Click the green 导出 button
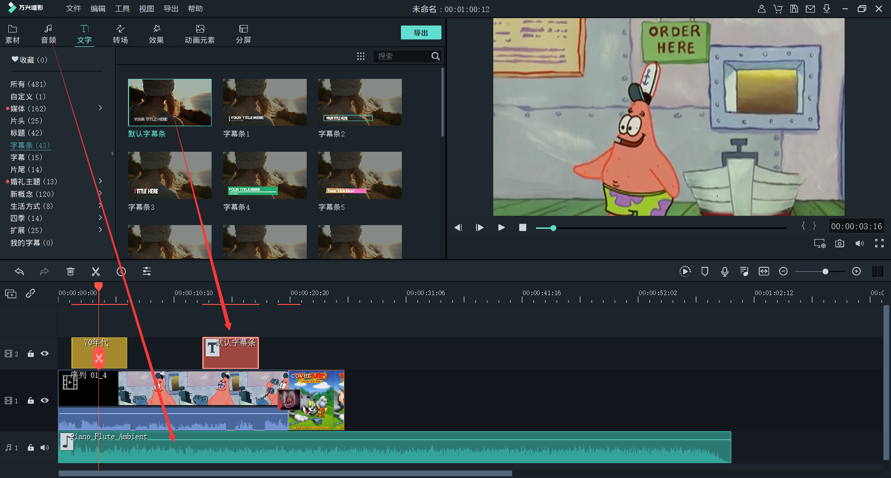Screen dimensions: 891x478 tap(420, 33)
